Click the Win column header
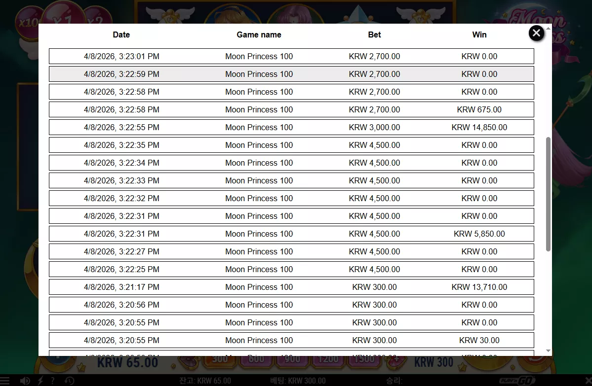This screenshot has height=386, width=592. [x=479, y=35]
